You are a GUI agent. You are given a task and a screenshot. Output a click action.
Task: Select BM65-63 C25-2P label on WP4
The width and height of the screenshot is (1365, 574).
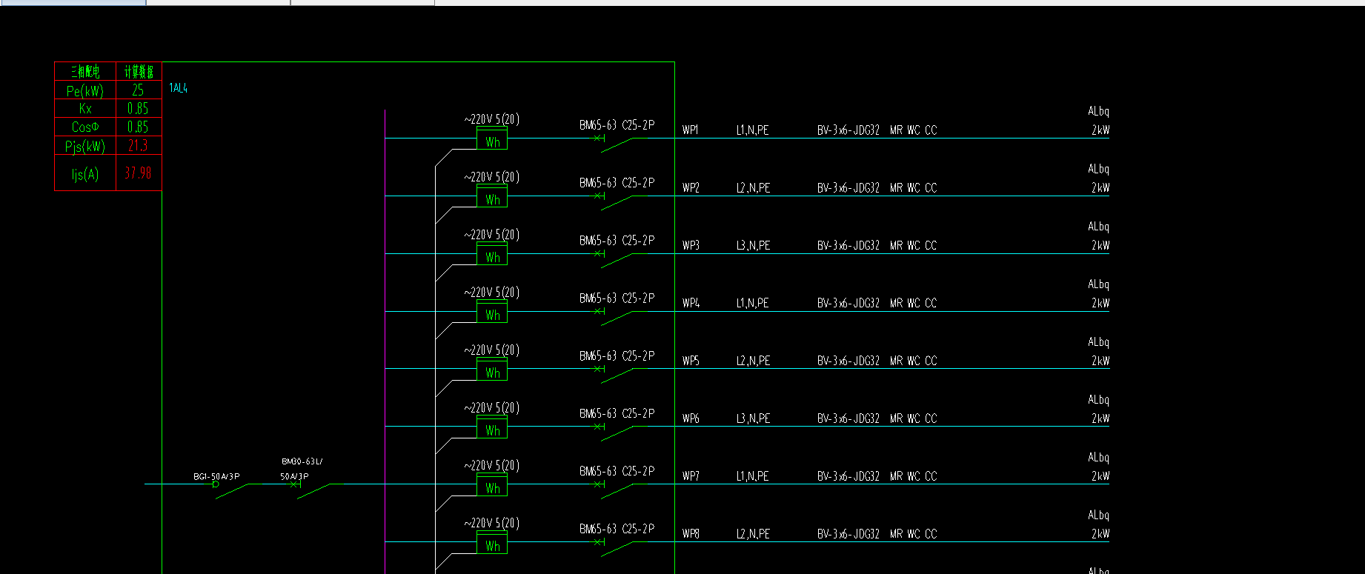(617, 298)
